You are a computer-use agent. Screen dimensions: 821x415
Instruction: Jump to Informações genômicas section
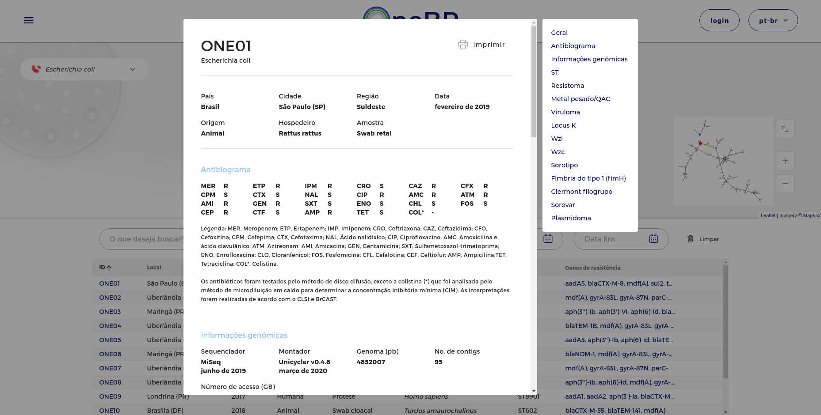589,59
